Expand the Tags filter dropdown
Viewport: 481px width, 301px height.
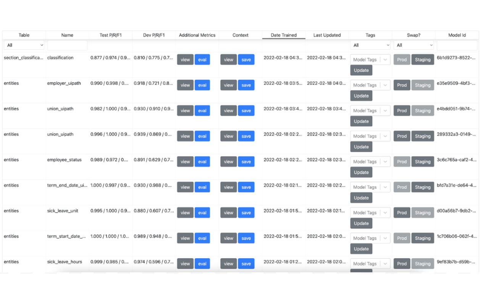370,45
